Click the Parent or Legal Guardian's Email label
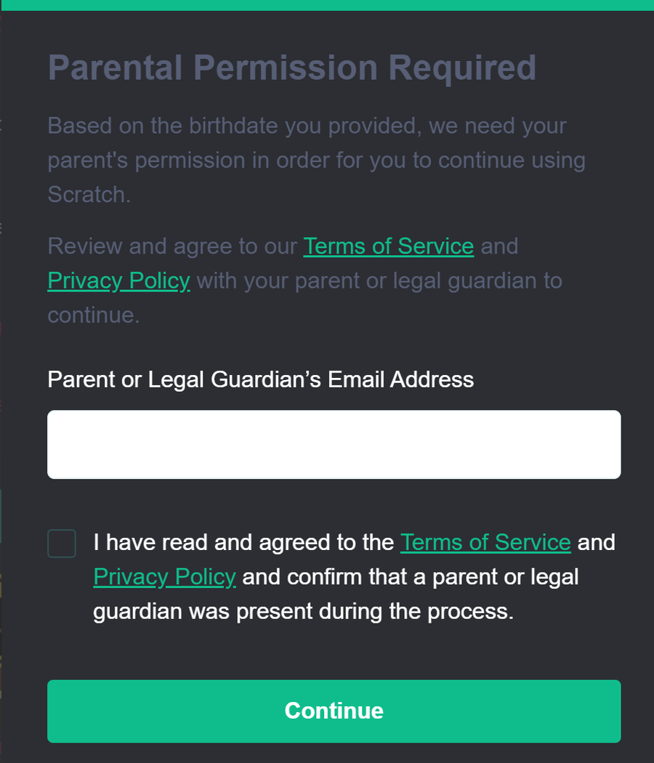Image resolution: width=654 pixels, height=763 pixels. (260, 379)
